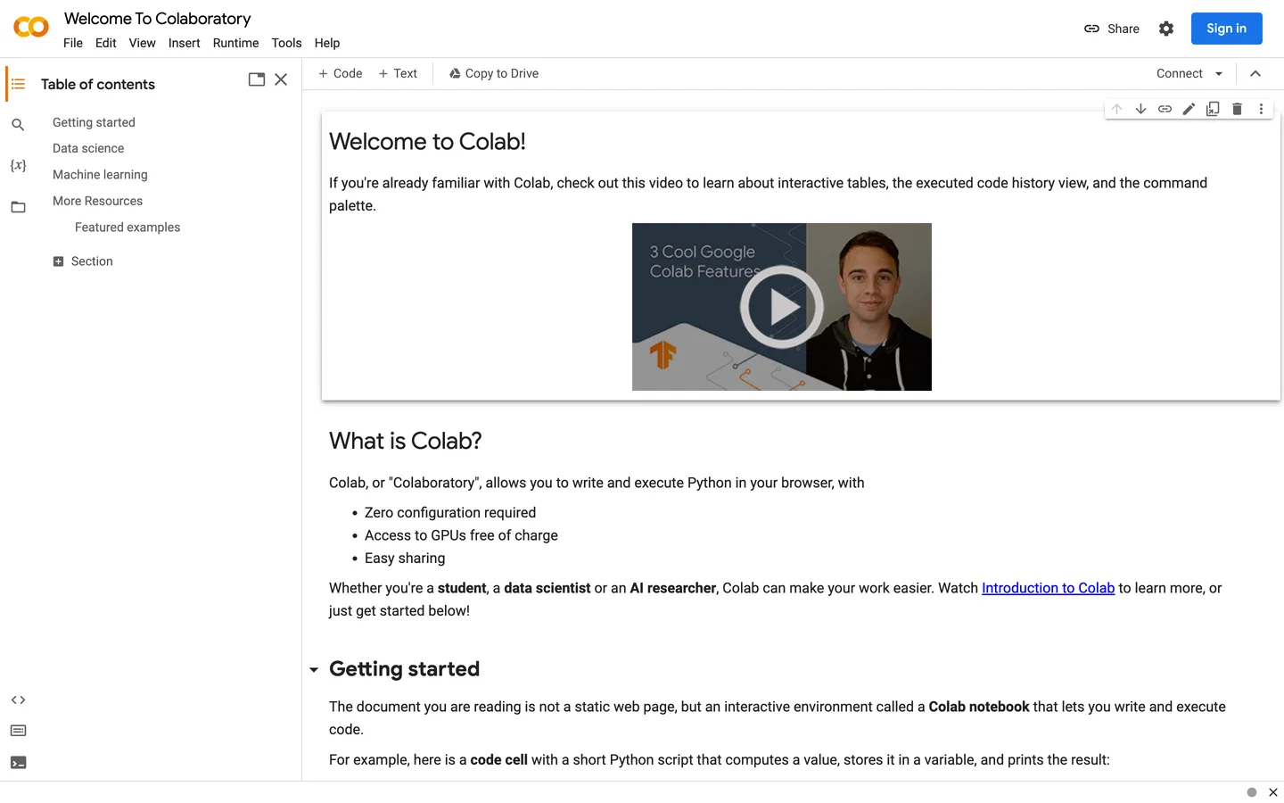
Task: Click the Edit cell pencil icon
Action: point(1189,109)
